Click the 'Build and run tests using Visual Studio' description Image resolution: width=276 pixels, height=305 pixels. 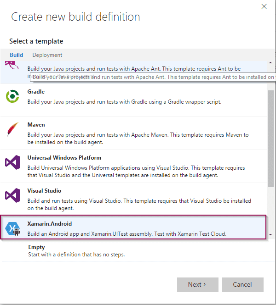[139, 205]
